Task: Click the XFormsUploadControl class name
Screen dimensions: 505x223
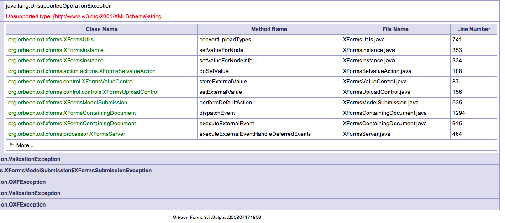Action: click(x=83, y=92)
